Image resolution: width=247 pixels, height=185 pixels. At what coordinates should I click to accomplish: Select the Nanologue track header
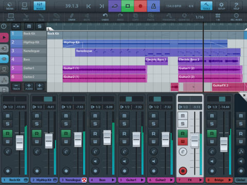coord(28,51)
